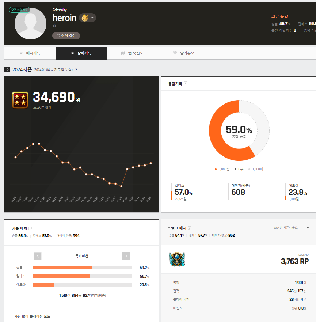Viewport: 316px width, 322px height.
Task: Go to previous game mode with left arrow
Action: [38, 256]
